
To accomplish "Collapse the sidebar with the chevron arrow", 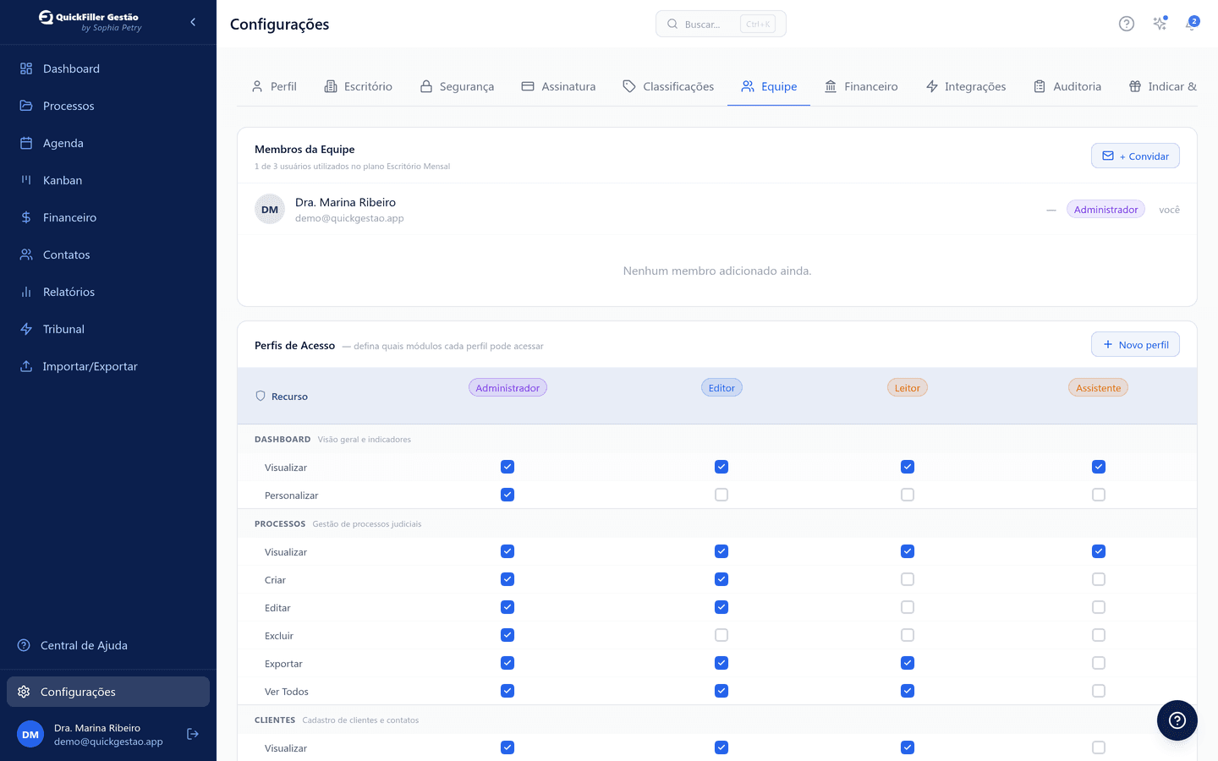I will (x=193, y=22).
